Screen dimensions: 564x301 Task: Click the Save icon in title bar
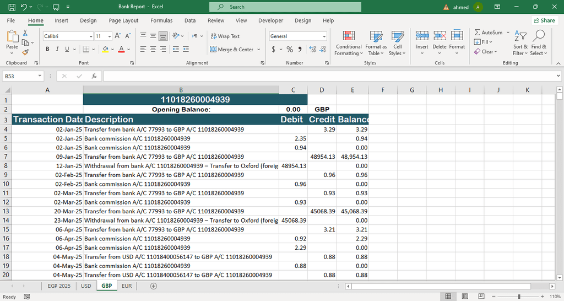(12, 7)
